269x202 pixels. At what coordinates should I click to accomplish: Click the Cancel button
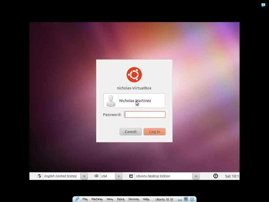(x=131, y=132)
